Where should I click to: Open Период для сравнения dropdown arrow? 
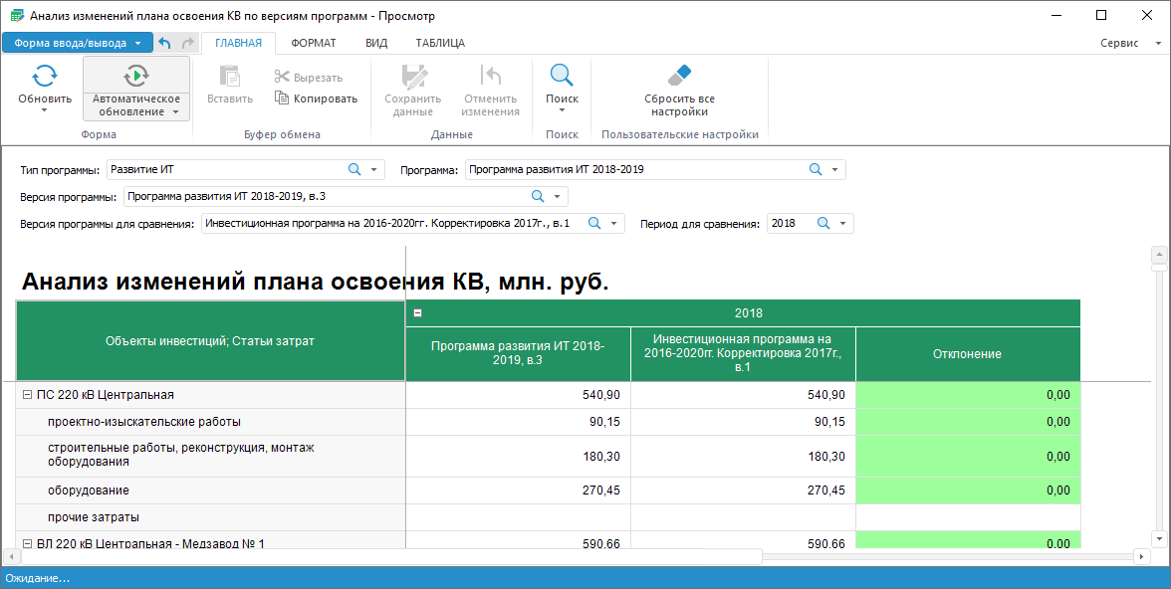point(843,224)
